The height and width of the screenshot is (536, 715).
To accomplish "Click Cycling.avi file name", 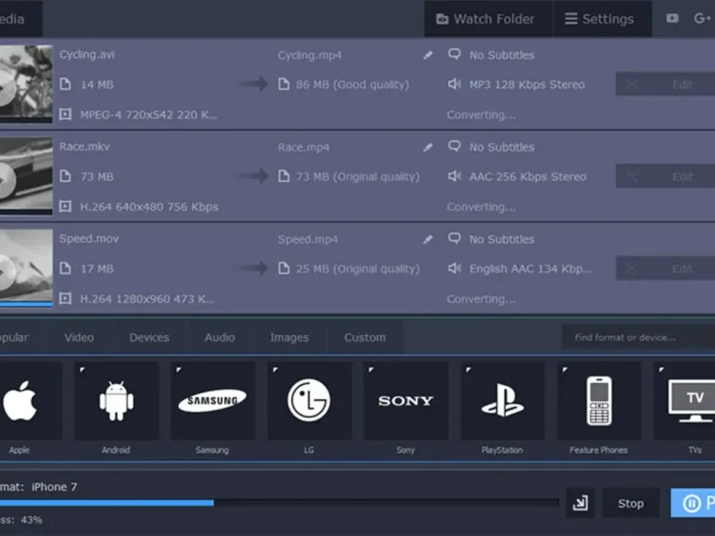I will (87, 54).
